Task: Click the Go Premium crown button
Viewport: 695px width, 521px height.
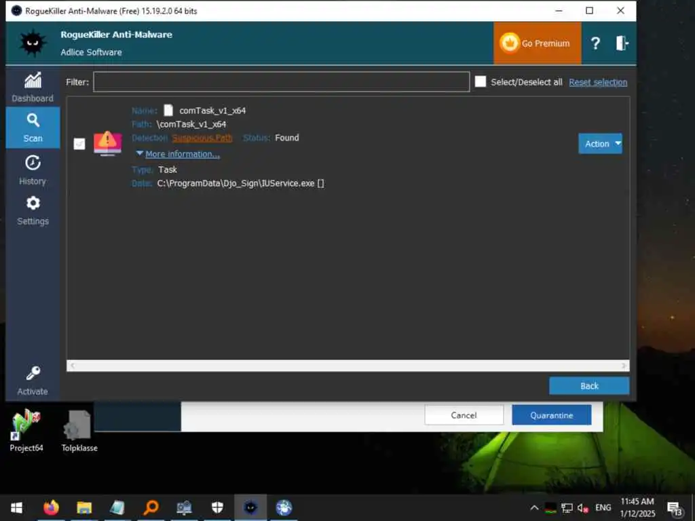Action: pyautogui.click(x=538, y=43)
